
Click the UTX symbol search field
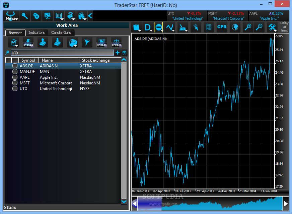tap(62, 53)
